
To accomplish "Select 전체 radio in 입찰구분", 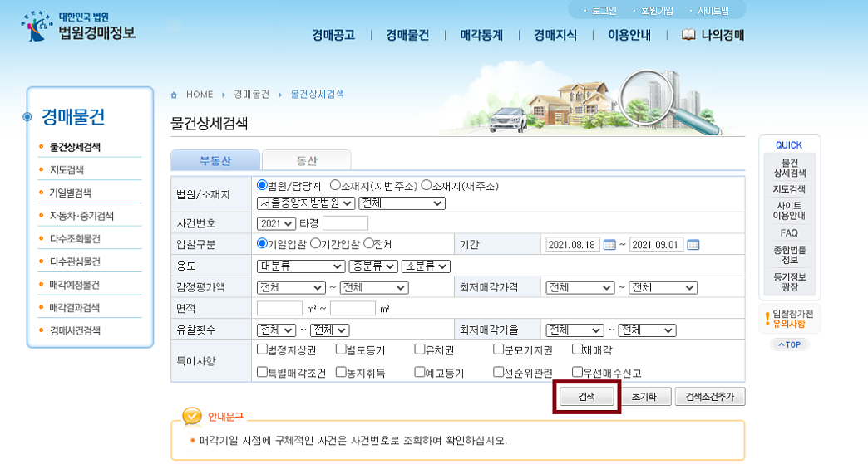I will point(368,243).
